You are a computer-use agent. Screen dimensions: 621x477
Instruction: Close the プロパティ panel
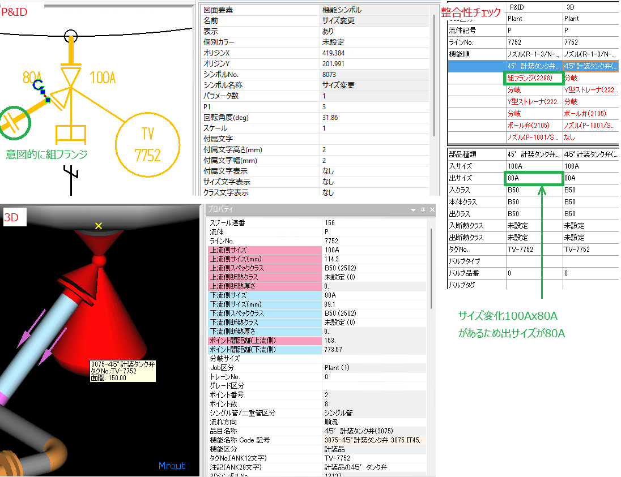tap(432, 210)
